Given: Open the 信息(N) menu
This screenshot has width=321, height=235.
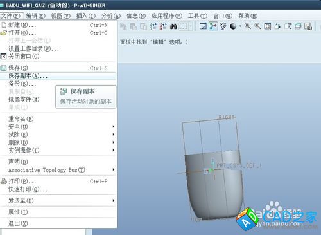Looking at the screenshot, I should [136, 15].
